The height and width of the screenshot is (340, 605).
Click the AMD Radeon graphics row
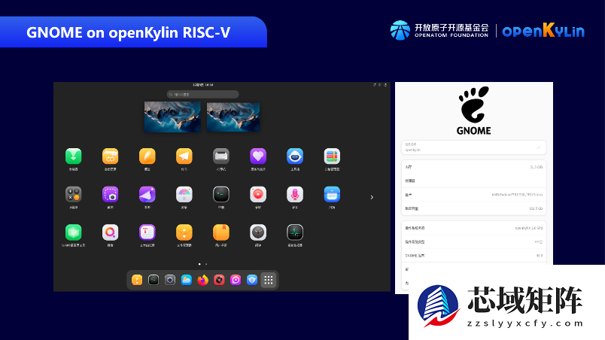tap(474, 195)
